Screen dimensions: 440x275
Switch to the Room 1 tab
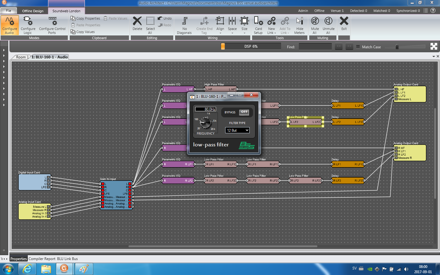[22, 57]
